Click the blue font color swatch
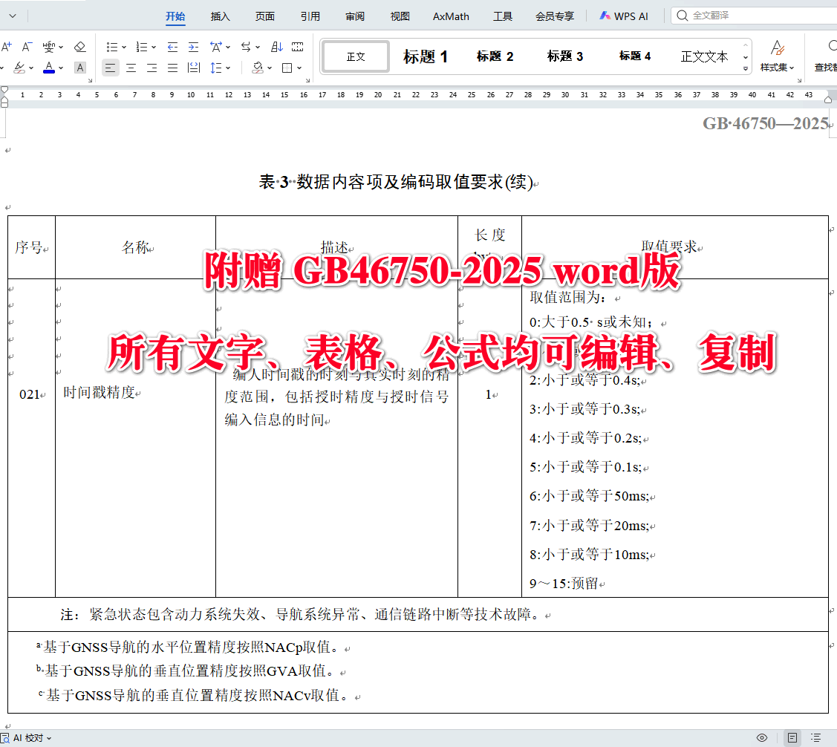This screenshot has width=837, height=747. click(49, 71)
